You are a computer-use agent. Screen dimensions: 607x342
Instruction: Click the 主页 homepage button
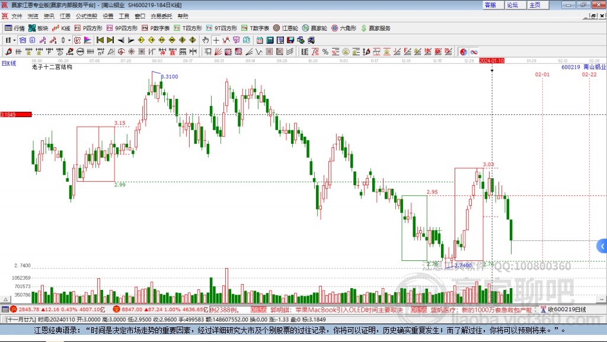point(538,5)
